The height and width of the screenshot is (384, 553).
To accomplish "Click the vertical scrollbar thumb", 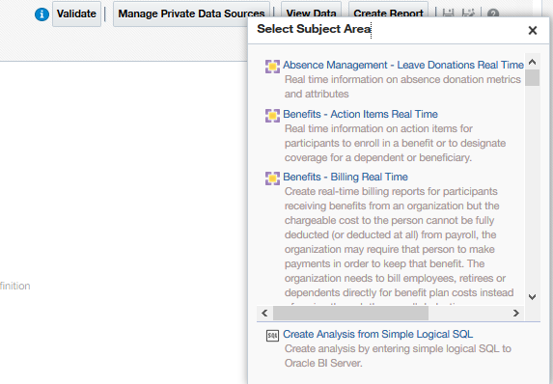I will tap(532, 77).
